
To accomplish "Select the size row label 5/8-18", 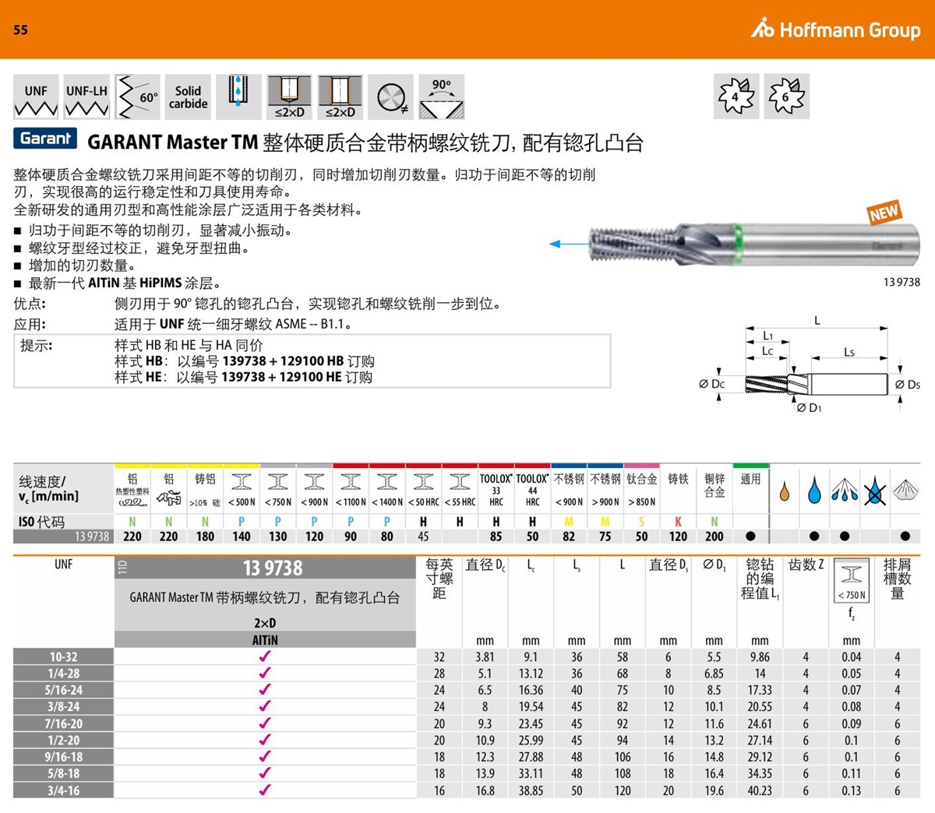I will (x=64, y=774).
